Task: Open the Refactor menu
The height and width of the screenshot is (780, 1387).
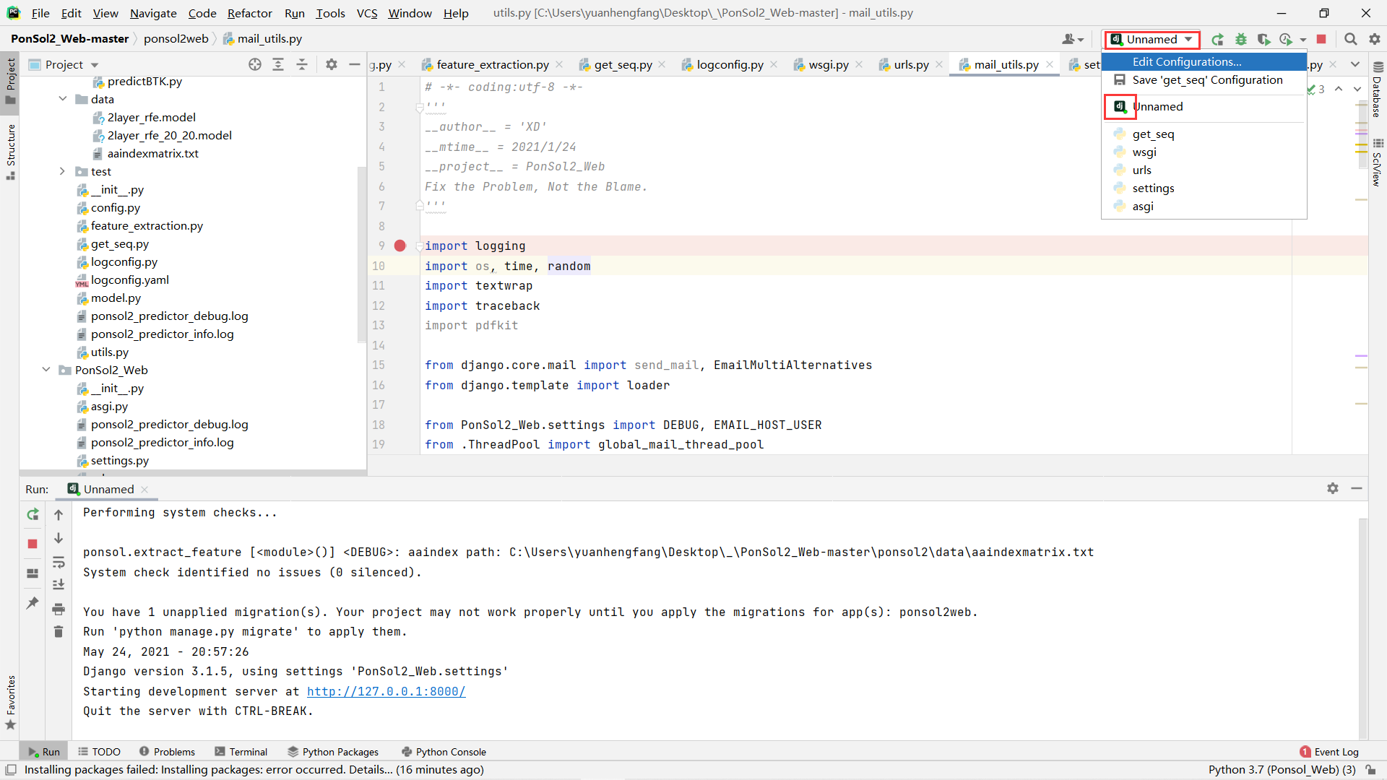Action: (x=249, y=13)
